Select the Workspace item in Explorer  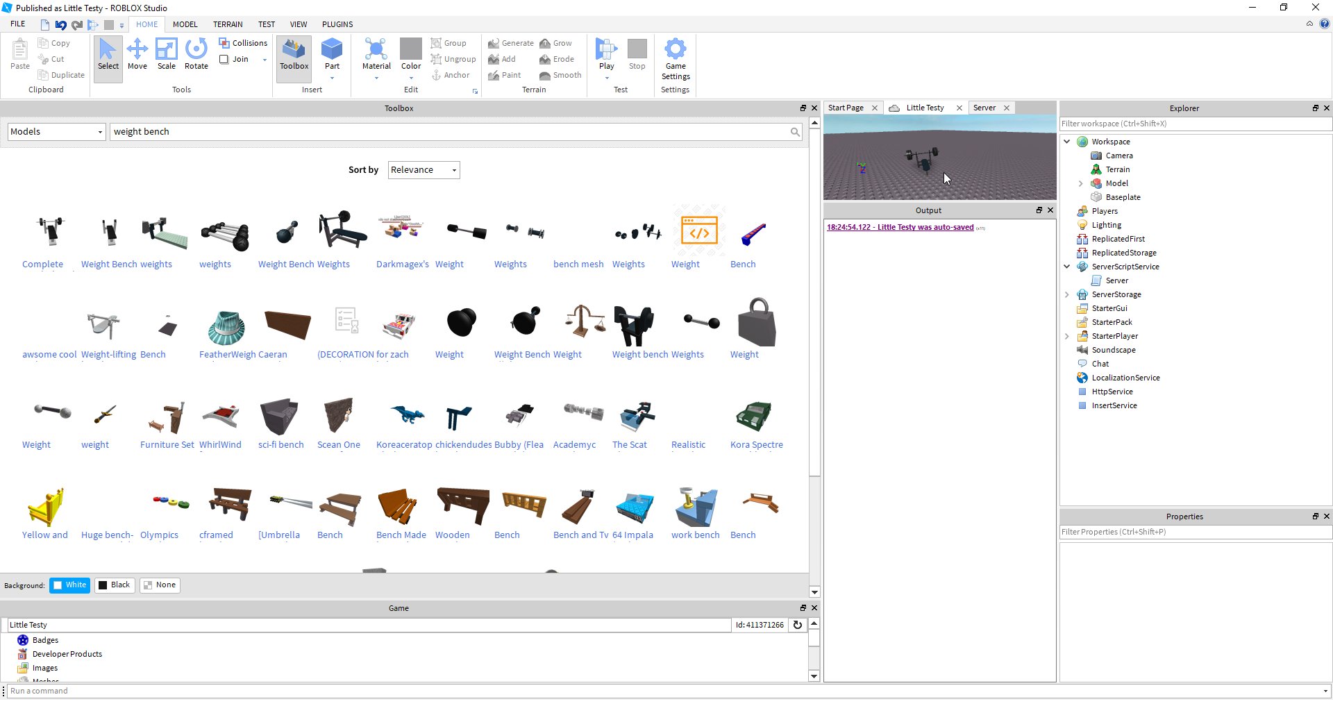(1110, 142)
